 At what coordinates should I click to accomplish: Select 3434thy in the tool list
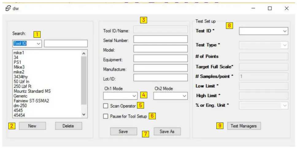pyautogui.click(x=21, y=77)
